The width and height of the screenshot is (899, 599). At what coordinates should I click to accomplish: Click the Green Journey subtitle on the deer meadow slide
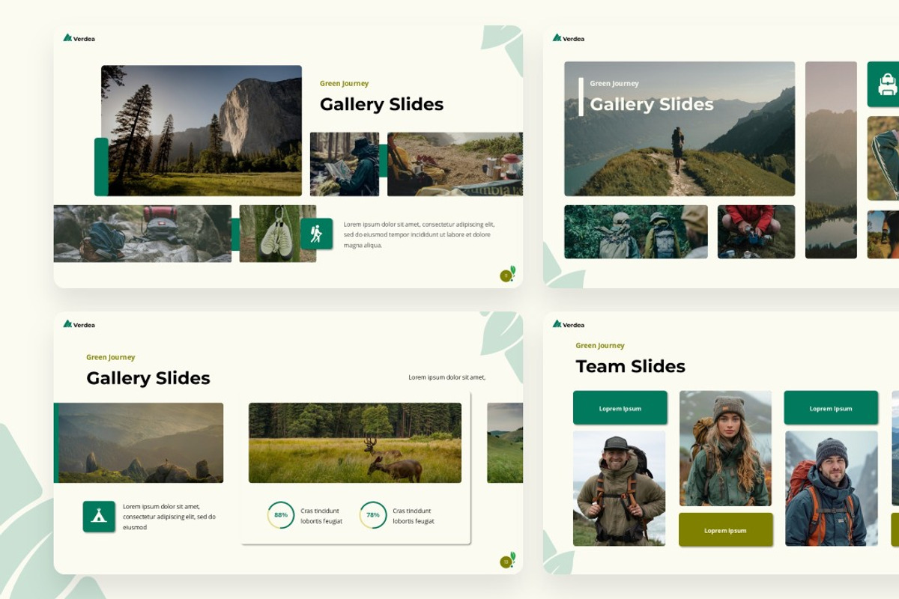tap(111, 358)
